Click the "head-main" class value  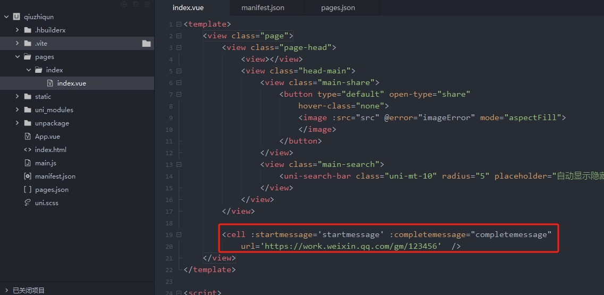(x=326, y=71)
